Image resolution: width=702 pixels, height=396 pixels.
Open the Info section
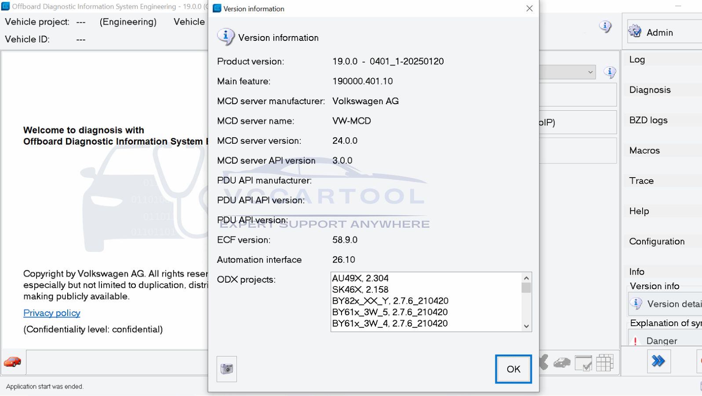click(x=663, y=272)
